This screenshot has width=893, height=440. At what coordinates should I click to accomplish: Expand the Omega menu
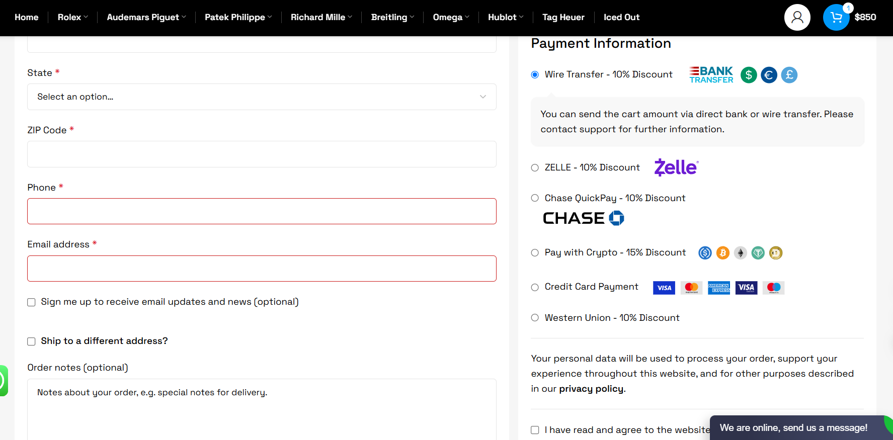click(x=451, y=17)
